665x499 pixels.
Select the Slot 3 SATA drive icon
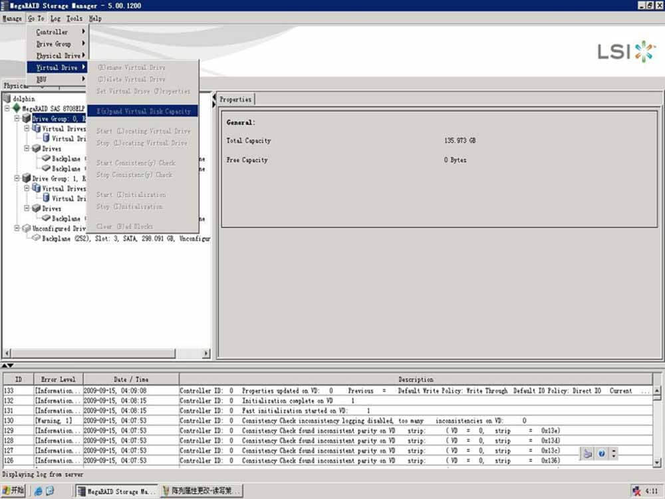tap(36, 238)
